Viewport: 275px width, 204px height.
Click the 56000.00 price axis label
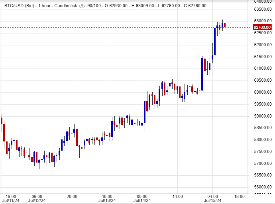(x=263, y=187)
